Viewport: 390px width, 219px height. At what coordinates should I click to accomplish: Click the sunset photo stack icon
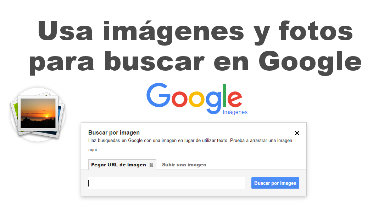pyautogui.click(x=38, y=114)
